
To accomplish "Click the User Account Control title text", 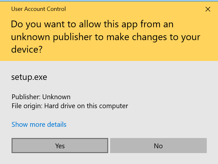I will [39, 9].
